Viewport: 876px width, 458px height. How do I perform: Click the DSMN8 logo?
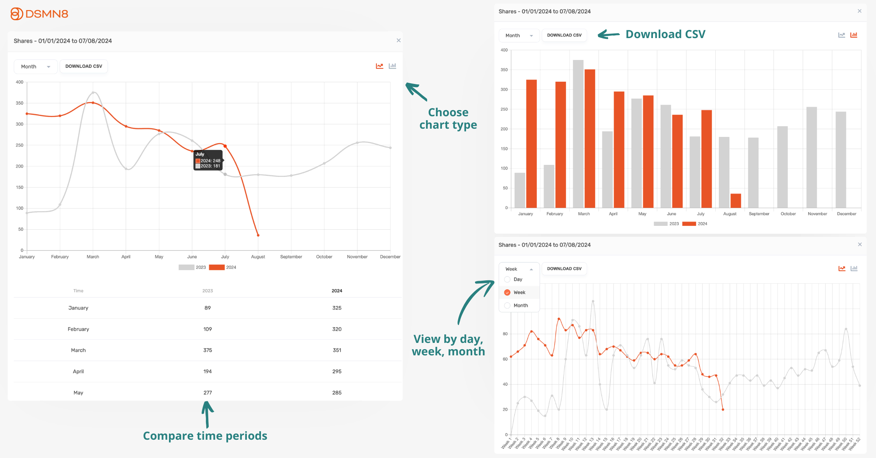click(39, 14)
